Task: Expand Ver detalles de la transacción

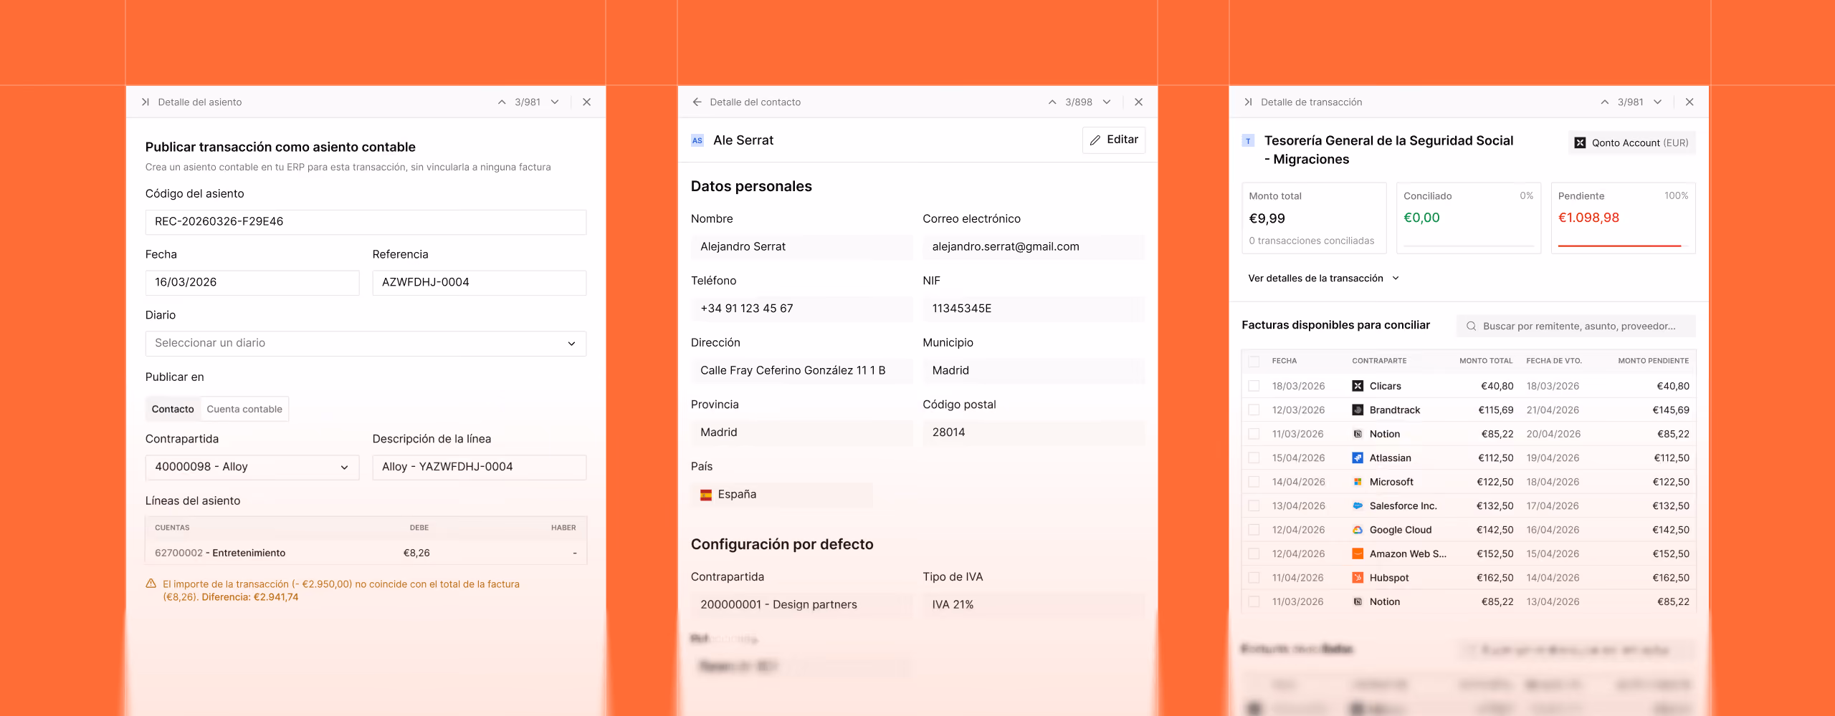Action: (1323, 279)
